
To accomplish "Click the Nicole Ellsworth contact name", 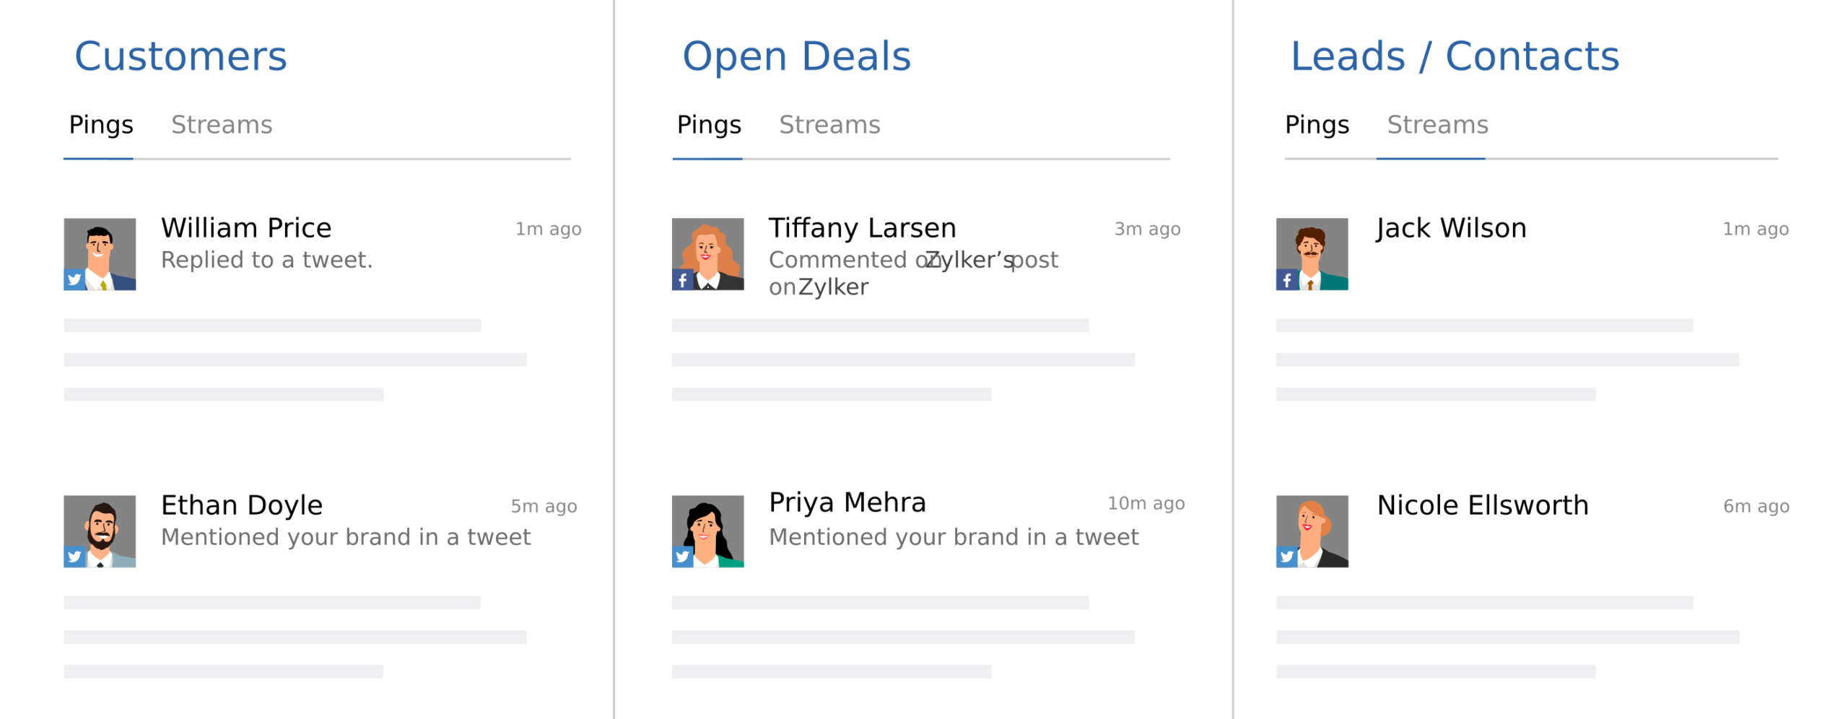I will click(x=1483, y=505).
